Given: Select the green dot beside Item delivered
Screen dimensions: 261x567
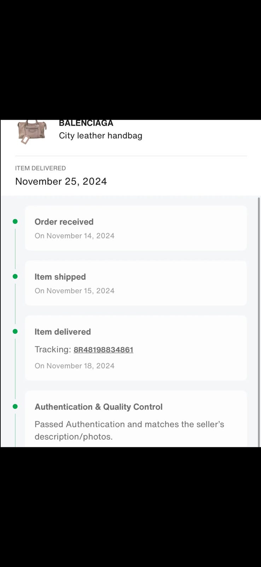Looking at the screenshot, I should 15,331.
